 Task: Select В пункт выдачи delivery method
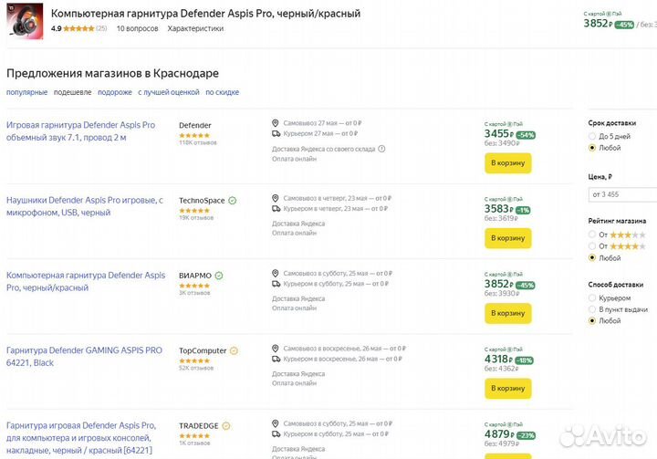tap(592, 309)
